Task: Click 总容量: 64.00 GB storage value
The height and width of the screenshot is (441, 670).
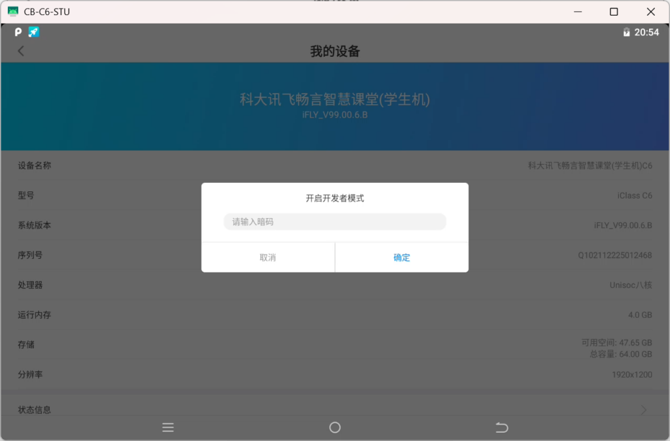Action: 621,354
